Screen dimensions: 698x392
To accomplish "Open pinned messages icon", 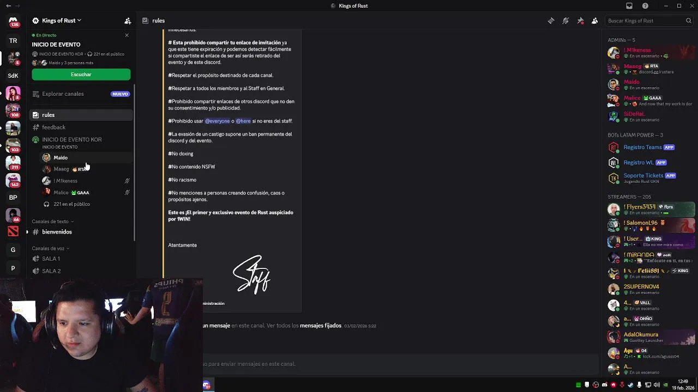I will tap(580, 21).
